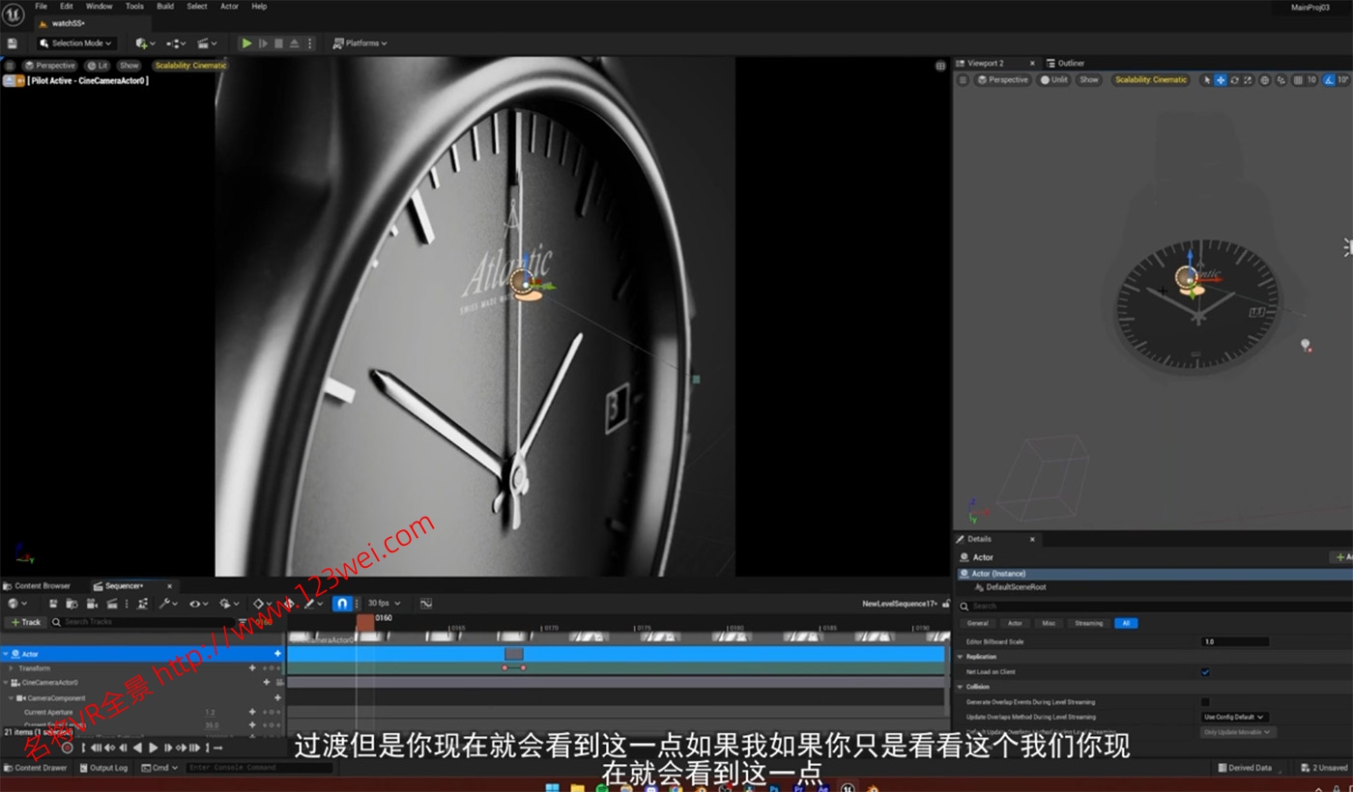Open the Sequencer curve editor icon

tap(426, 603)
